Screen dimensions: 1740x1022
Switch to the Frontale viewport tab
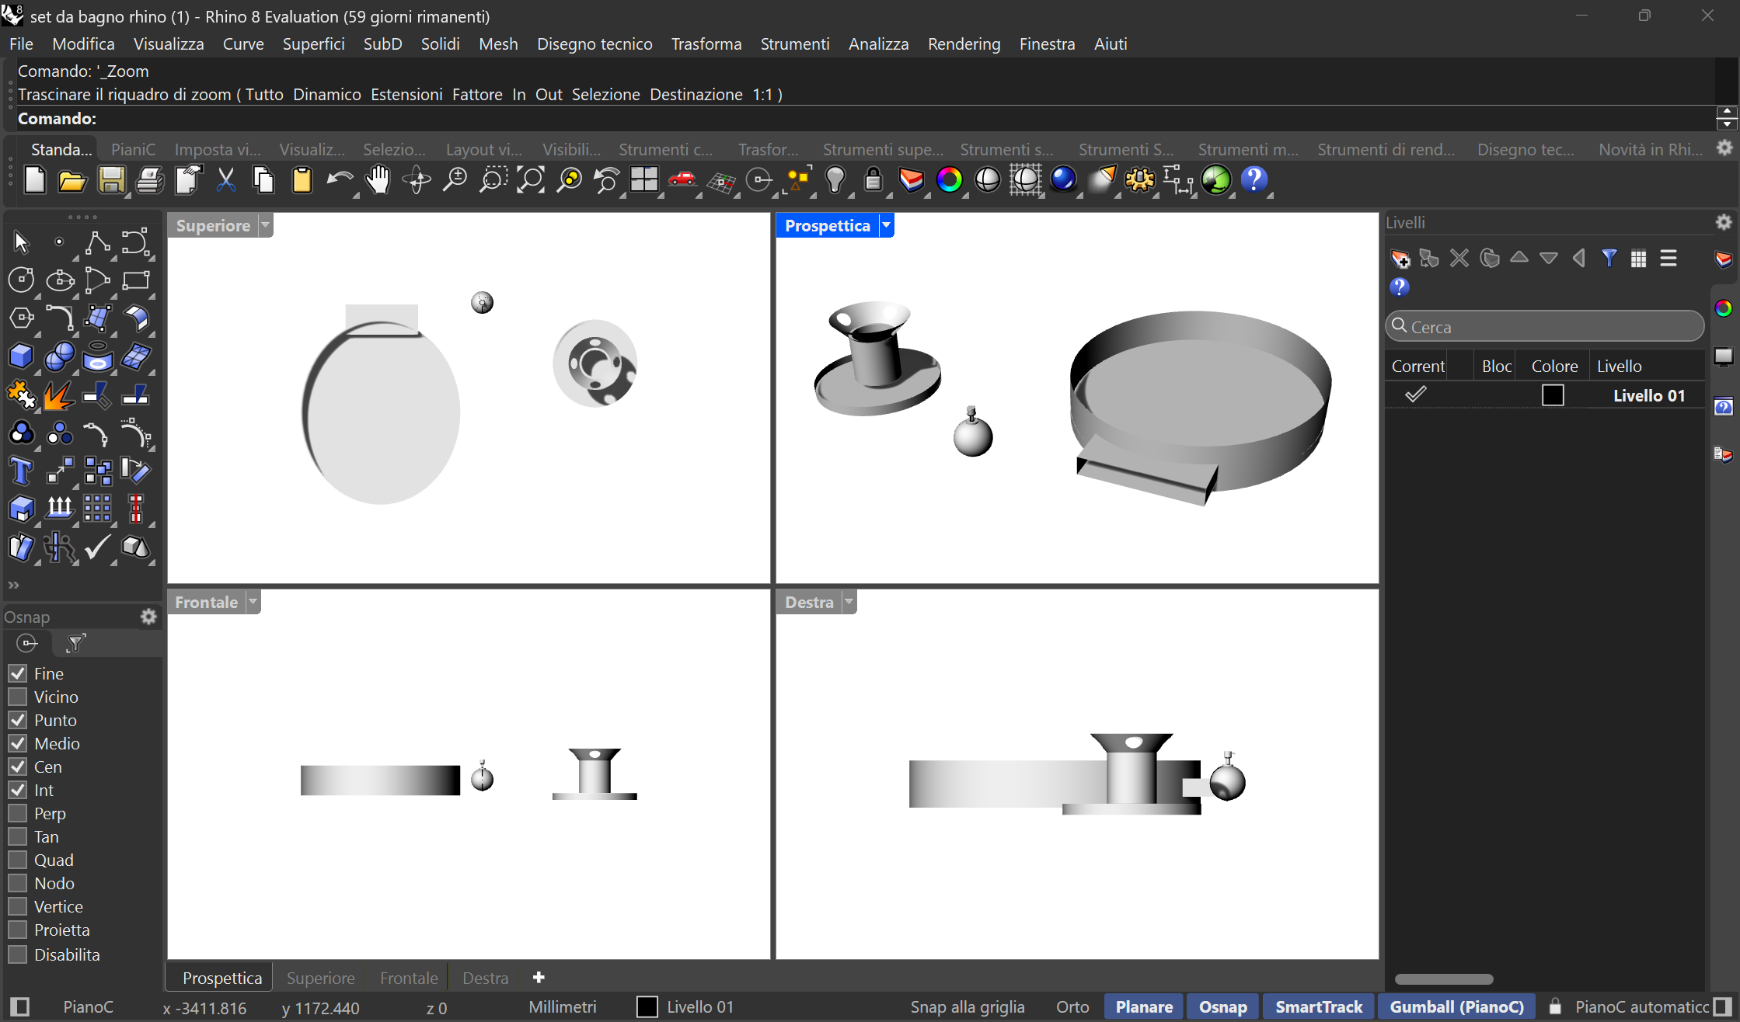pyautogui.click(x=409, y=978)
